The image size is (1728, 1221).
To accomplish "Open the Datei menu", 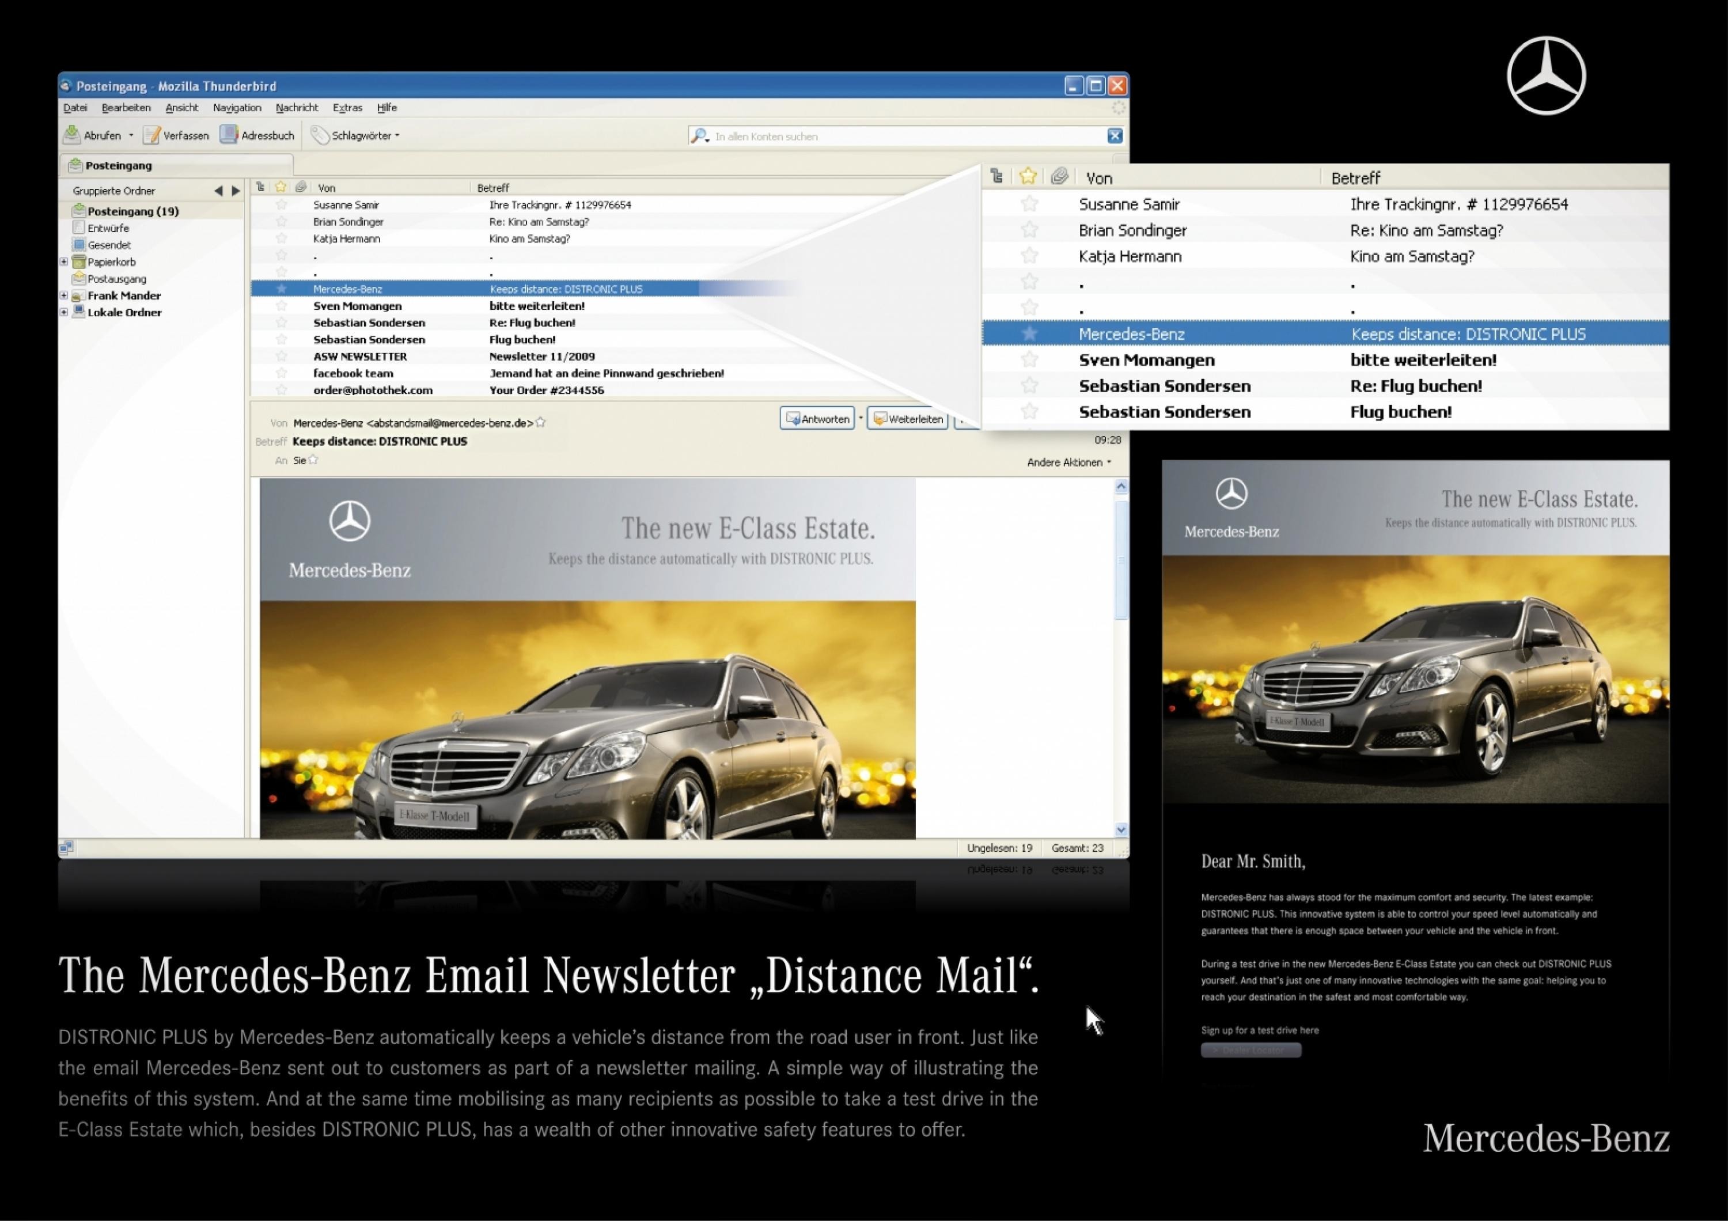I will point(75,108).
